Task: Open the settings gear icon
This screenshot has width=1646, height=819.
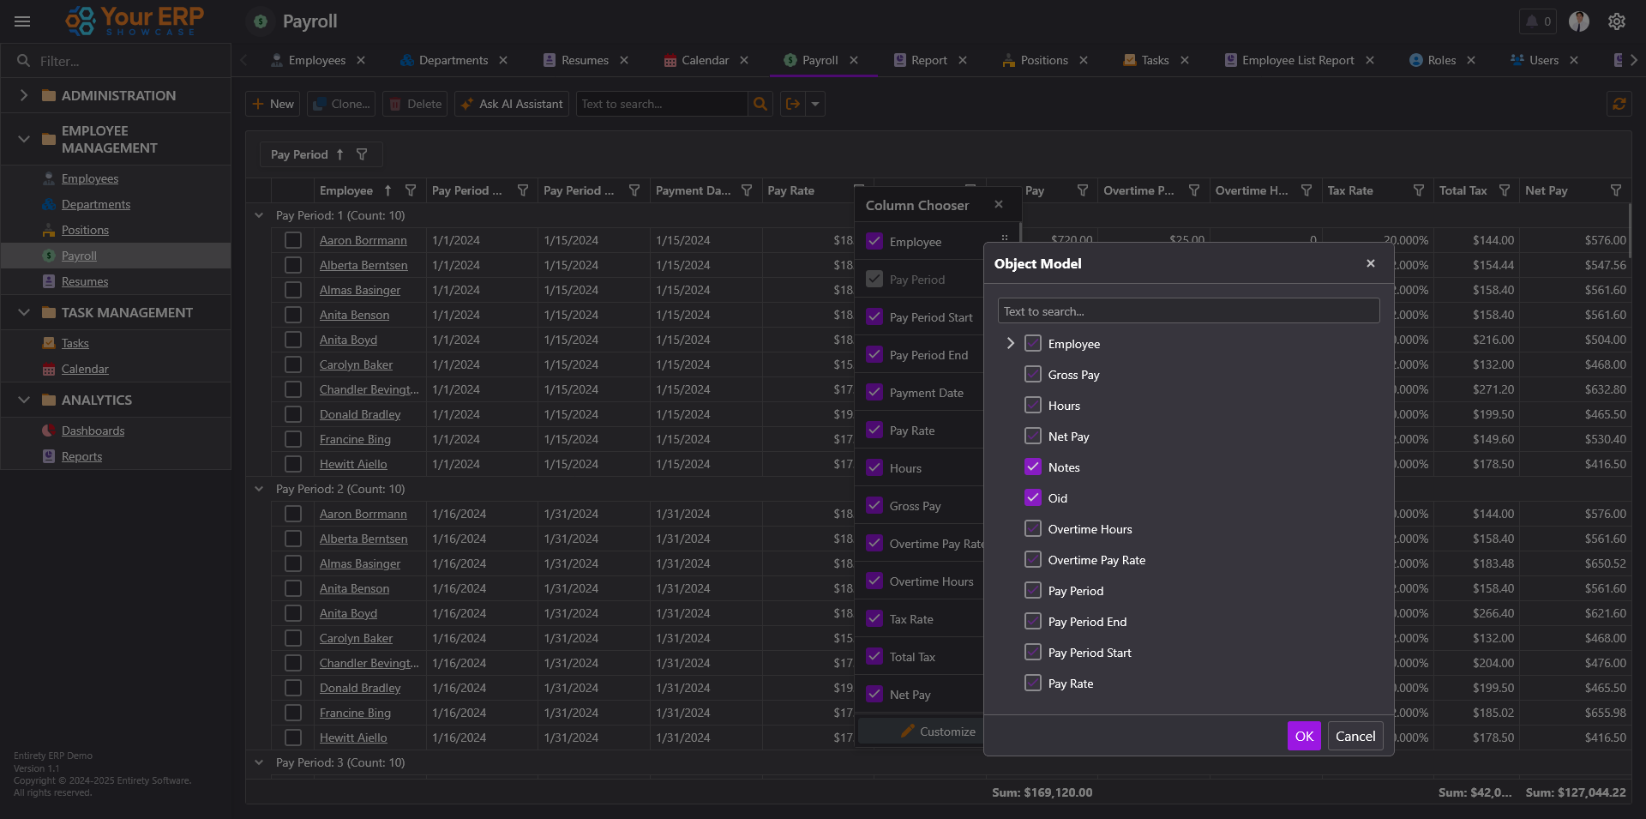Action: (x=1616, y=21)
